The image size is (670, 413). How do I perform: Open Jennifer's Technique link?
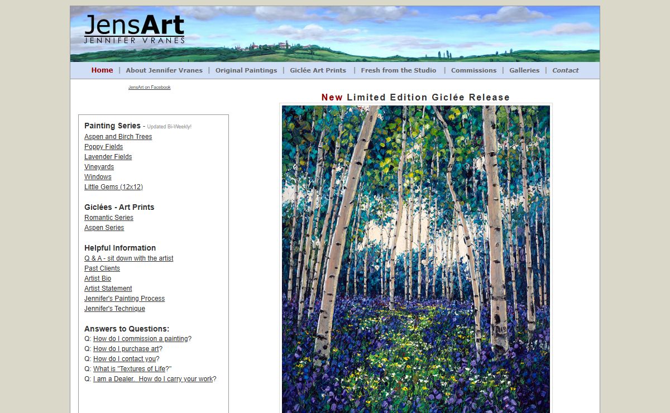[x=115, y=309]
